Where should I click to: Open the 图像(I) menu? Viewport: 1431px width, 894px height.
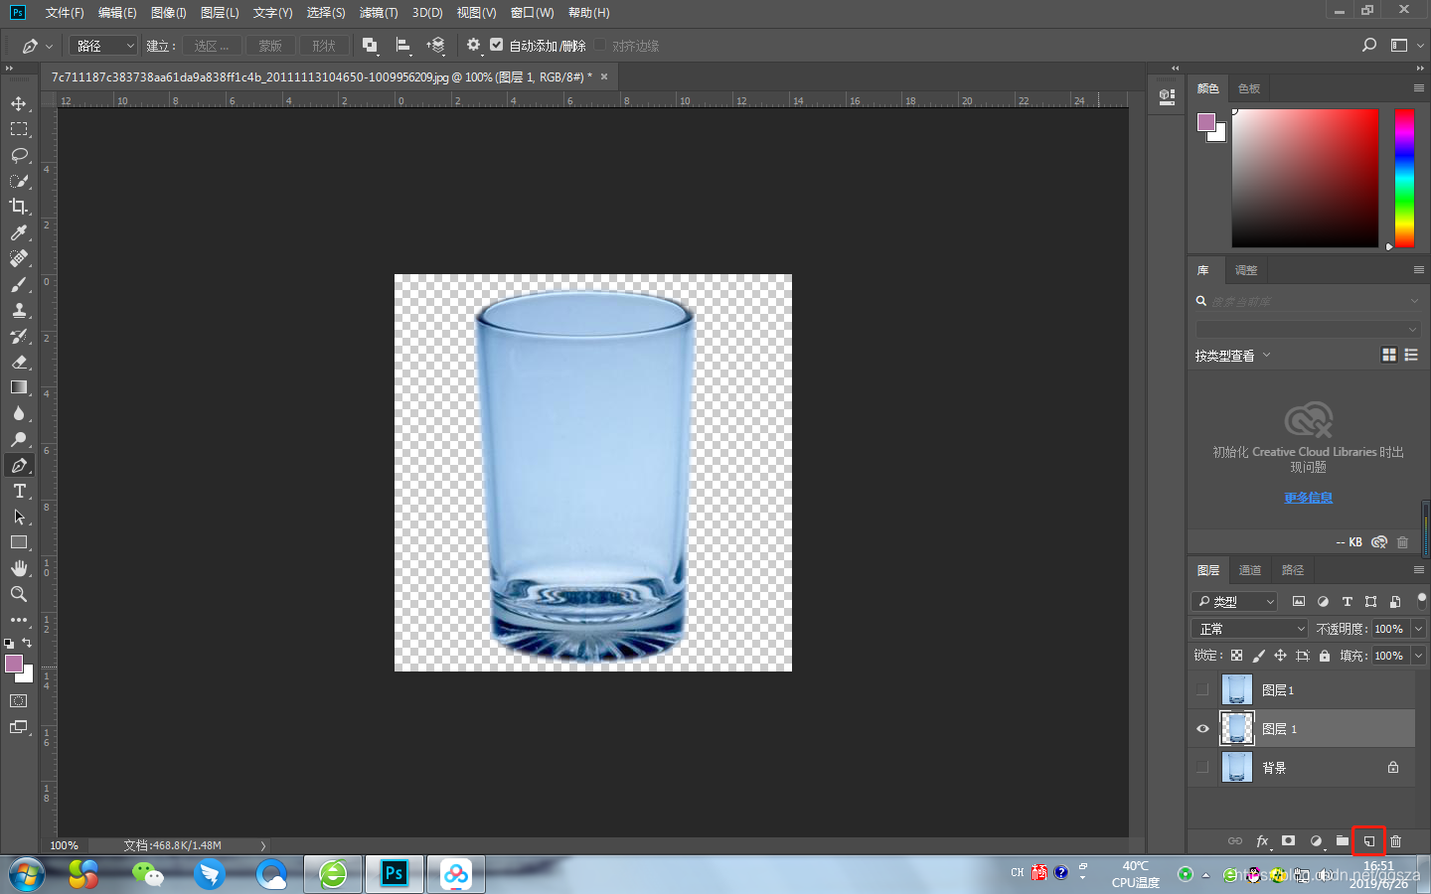point(169,13)
